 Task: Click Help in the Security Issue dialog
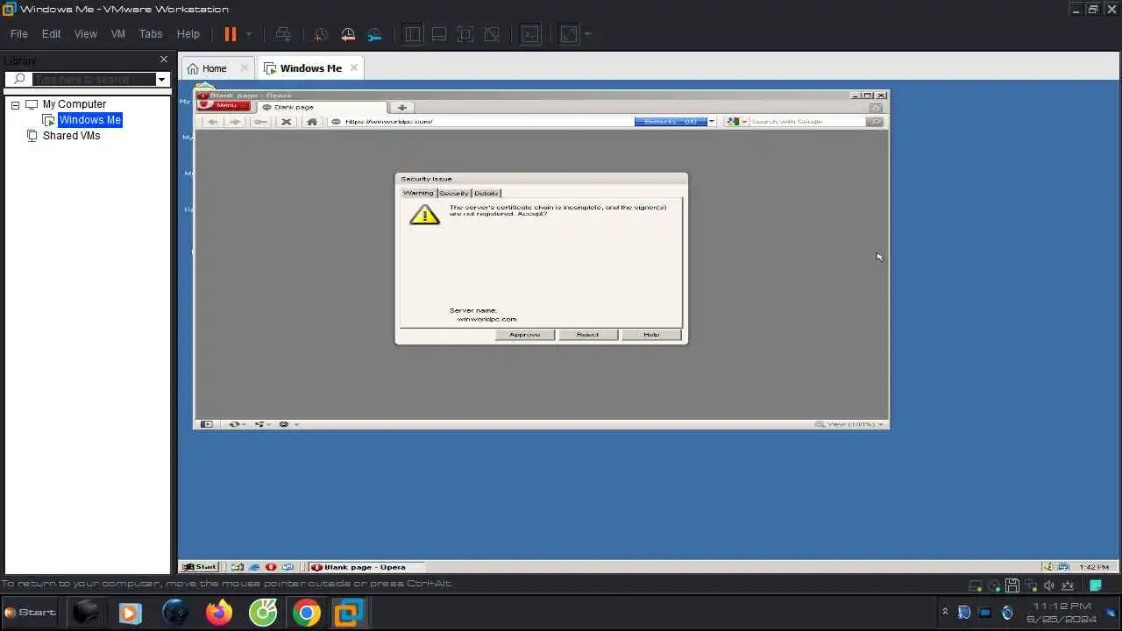pos(651,335)
